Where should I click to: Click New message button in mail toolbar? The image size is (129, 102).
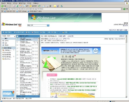pos(7,32)
